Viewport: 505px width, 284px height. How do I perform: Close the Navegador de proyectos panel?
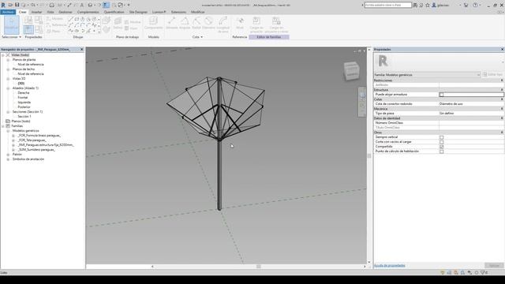(81, 49)
